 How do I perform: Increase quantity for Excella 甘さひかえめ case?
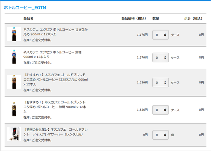click(165, 34)
